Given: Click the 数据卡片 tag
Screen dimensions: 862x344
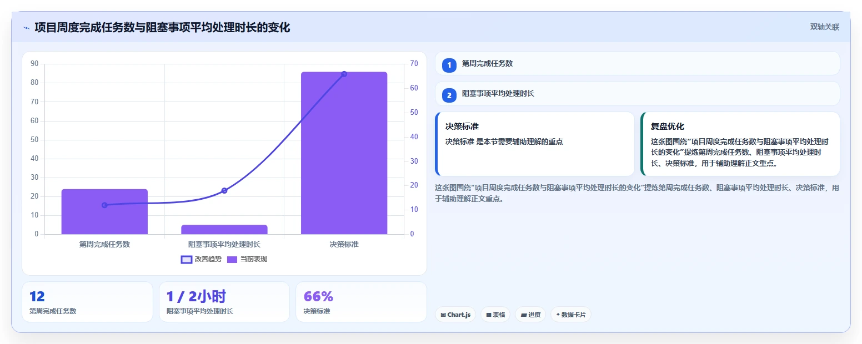Looking at the screenshot, I should point(570,315).
